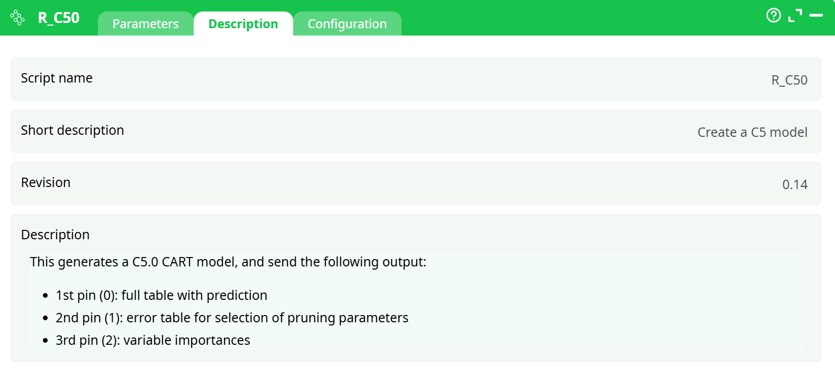
Task: Select the R_C50 script name value
Action: pos(789,80)
